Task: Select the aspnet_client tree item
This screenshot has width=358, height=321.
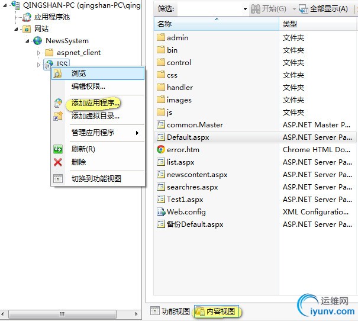Action: pos(79,53)
